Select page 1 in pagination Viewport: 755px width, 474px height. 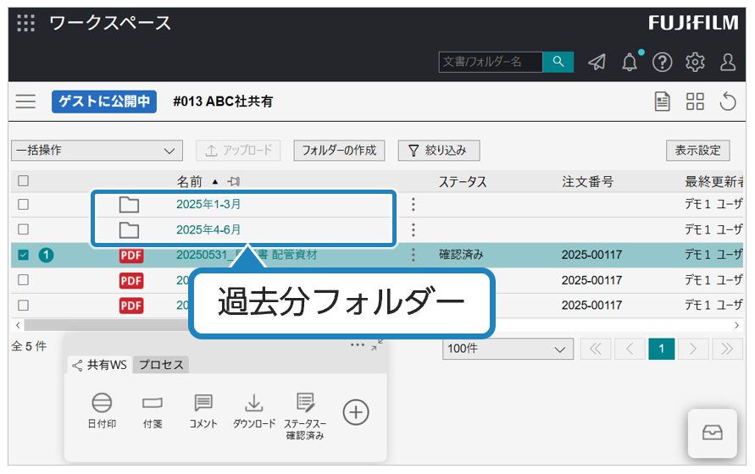click(662, 349)
